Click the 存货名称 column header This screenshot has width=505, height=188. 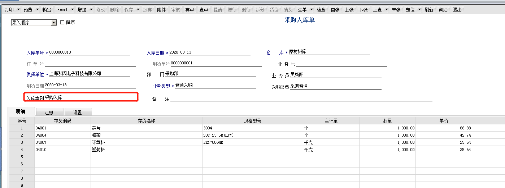(147, 121)
